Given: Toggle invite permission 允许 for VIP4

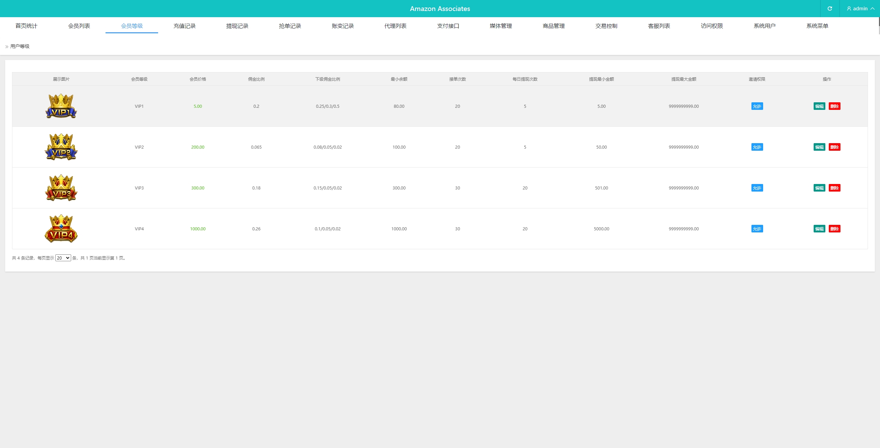Looking at the screenshot, I should click(757, 229).
